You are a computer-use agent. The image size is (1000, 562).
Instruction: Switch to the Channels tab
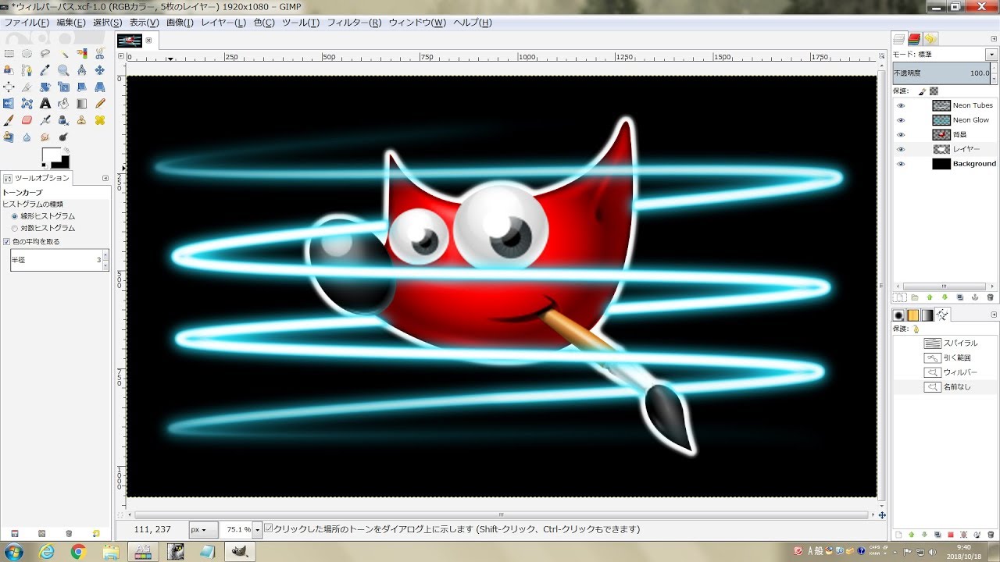[914, 38]
